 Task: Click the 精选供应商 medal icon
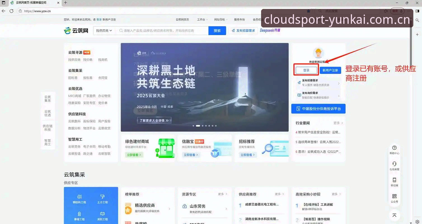pyautogui.click(x=128, y=209)
